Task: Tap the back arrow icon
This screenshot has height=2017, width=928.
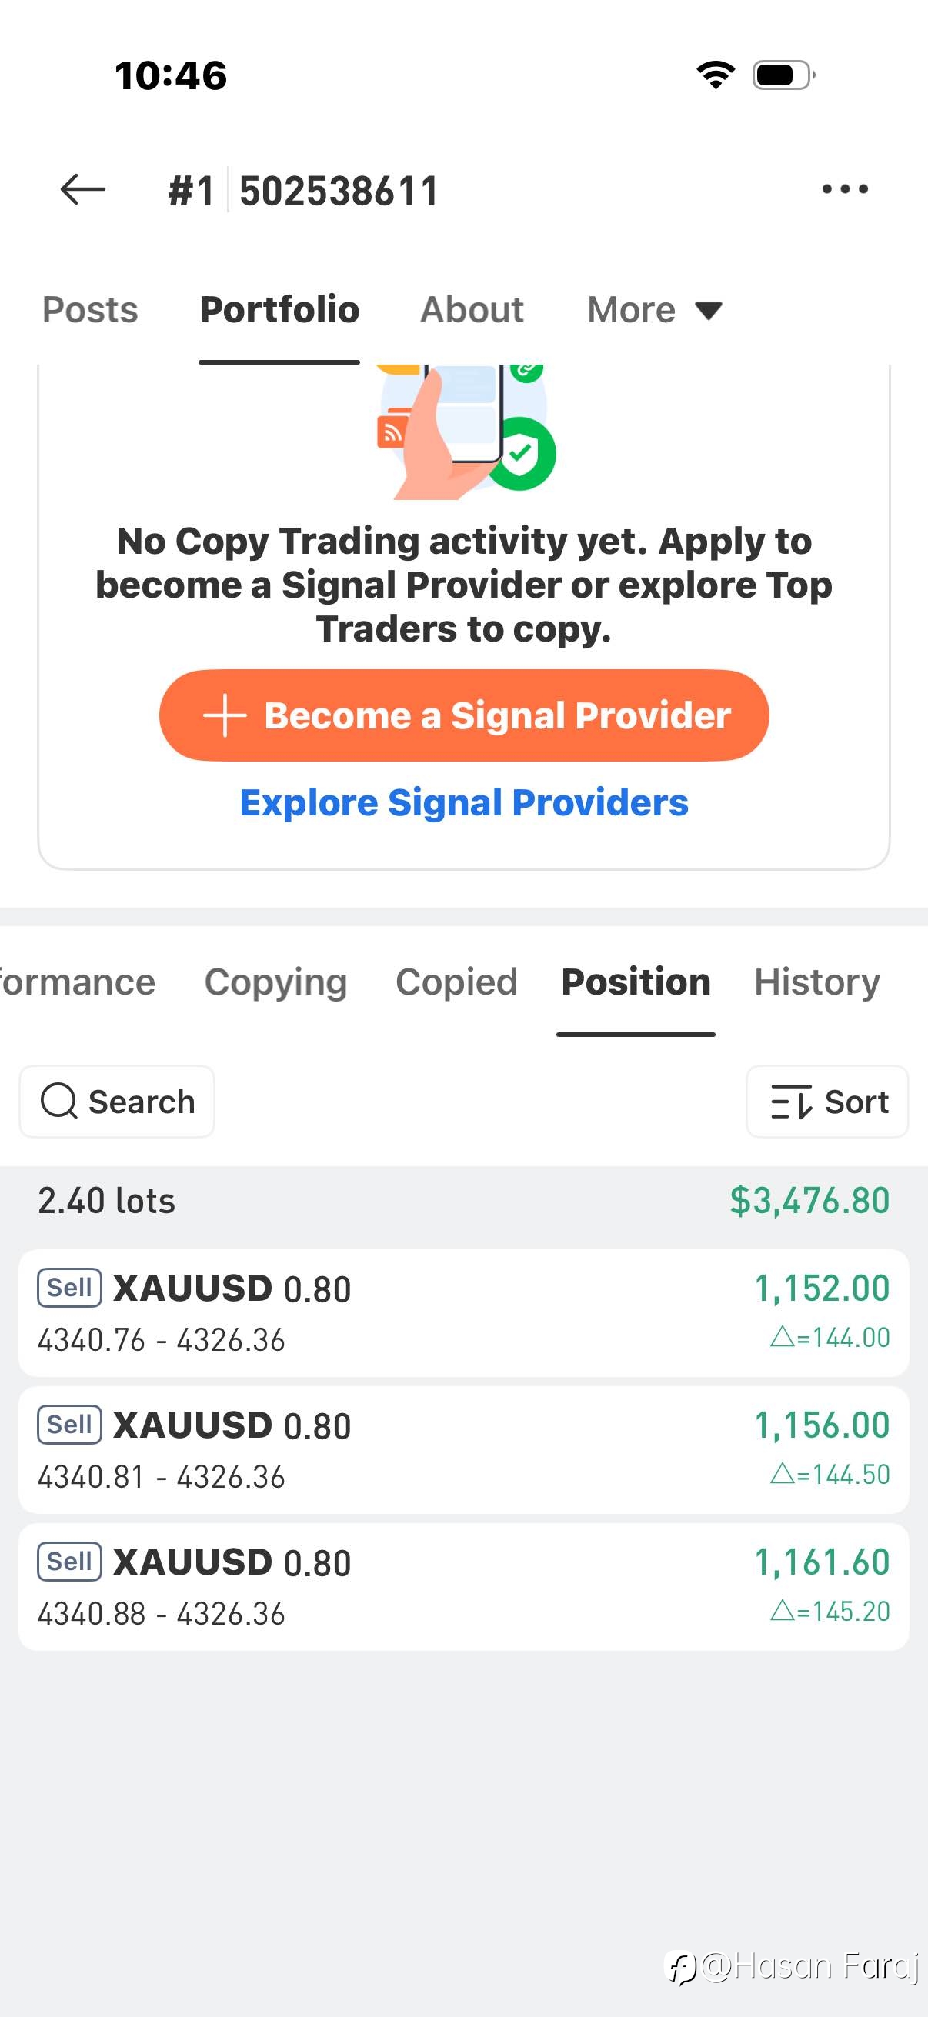Action: pyautogui.click(x=82, y=189)
